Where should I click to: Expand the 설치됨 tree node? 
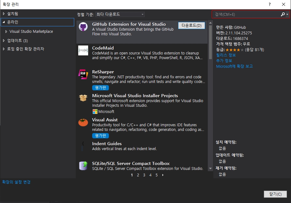pos(4,14)
